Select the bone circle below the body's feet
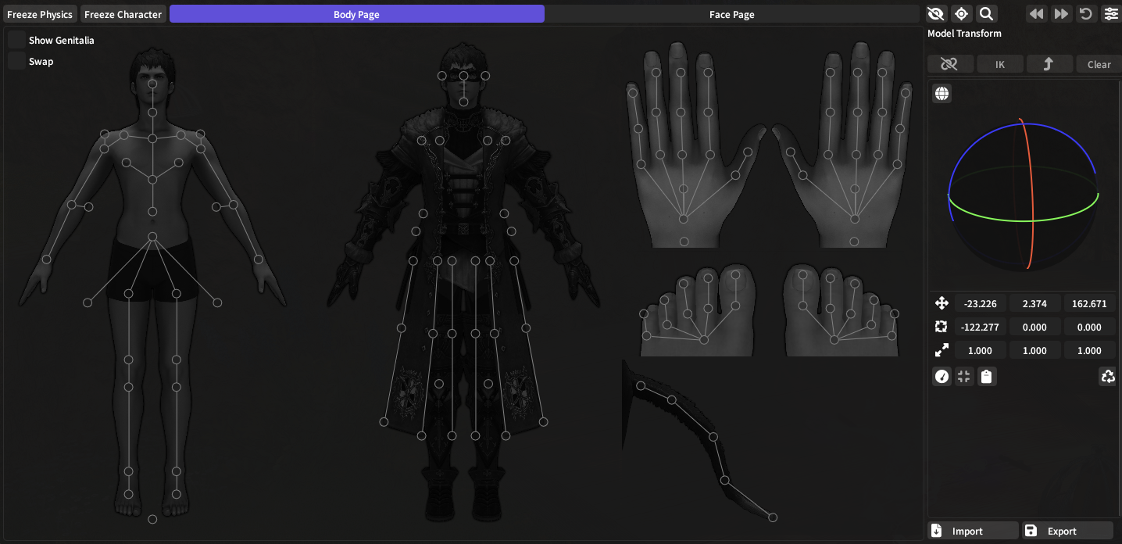Screen dimensions: 1122x544 point(152,519)
